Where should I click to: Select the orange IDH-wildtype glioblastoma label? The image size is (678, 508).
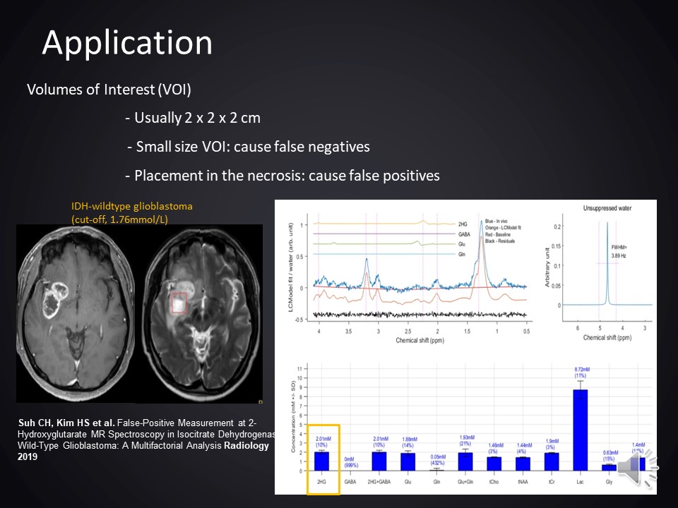(x=131, y=212)
